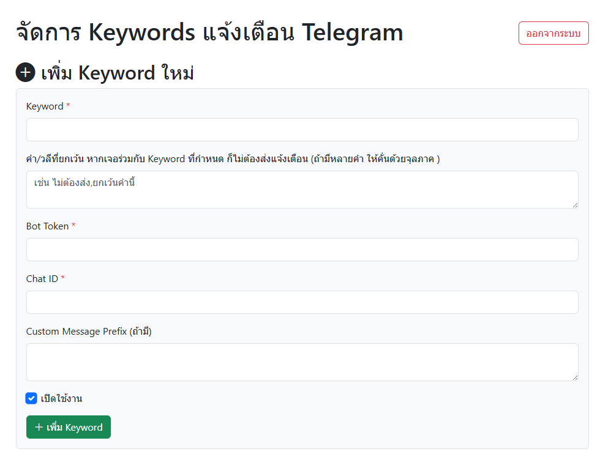Click into the Chat ID input box
The image size is (600, 457).
[302, 302]
